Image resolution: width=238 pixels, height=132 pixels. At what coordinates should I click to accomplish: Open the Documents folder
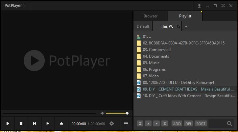click(x=184, y=56)
